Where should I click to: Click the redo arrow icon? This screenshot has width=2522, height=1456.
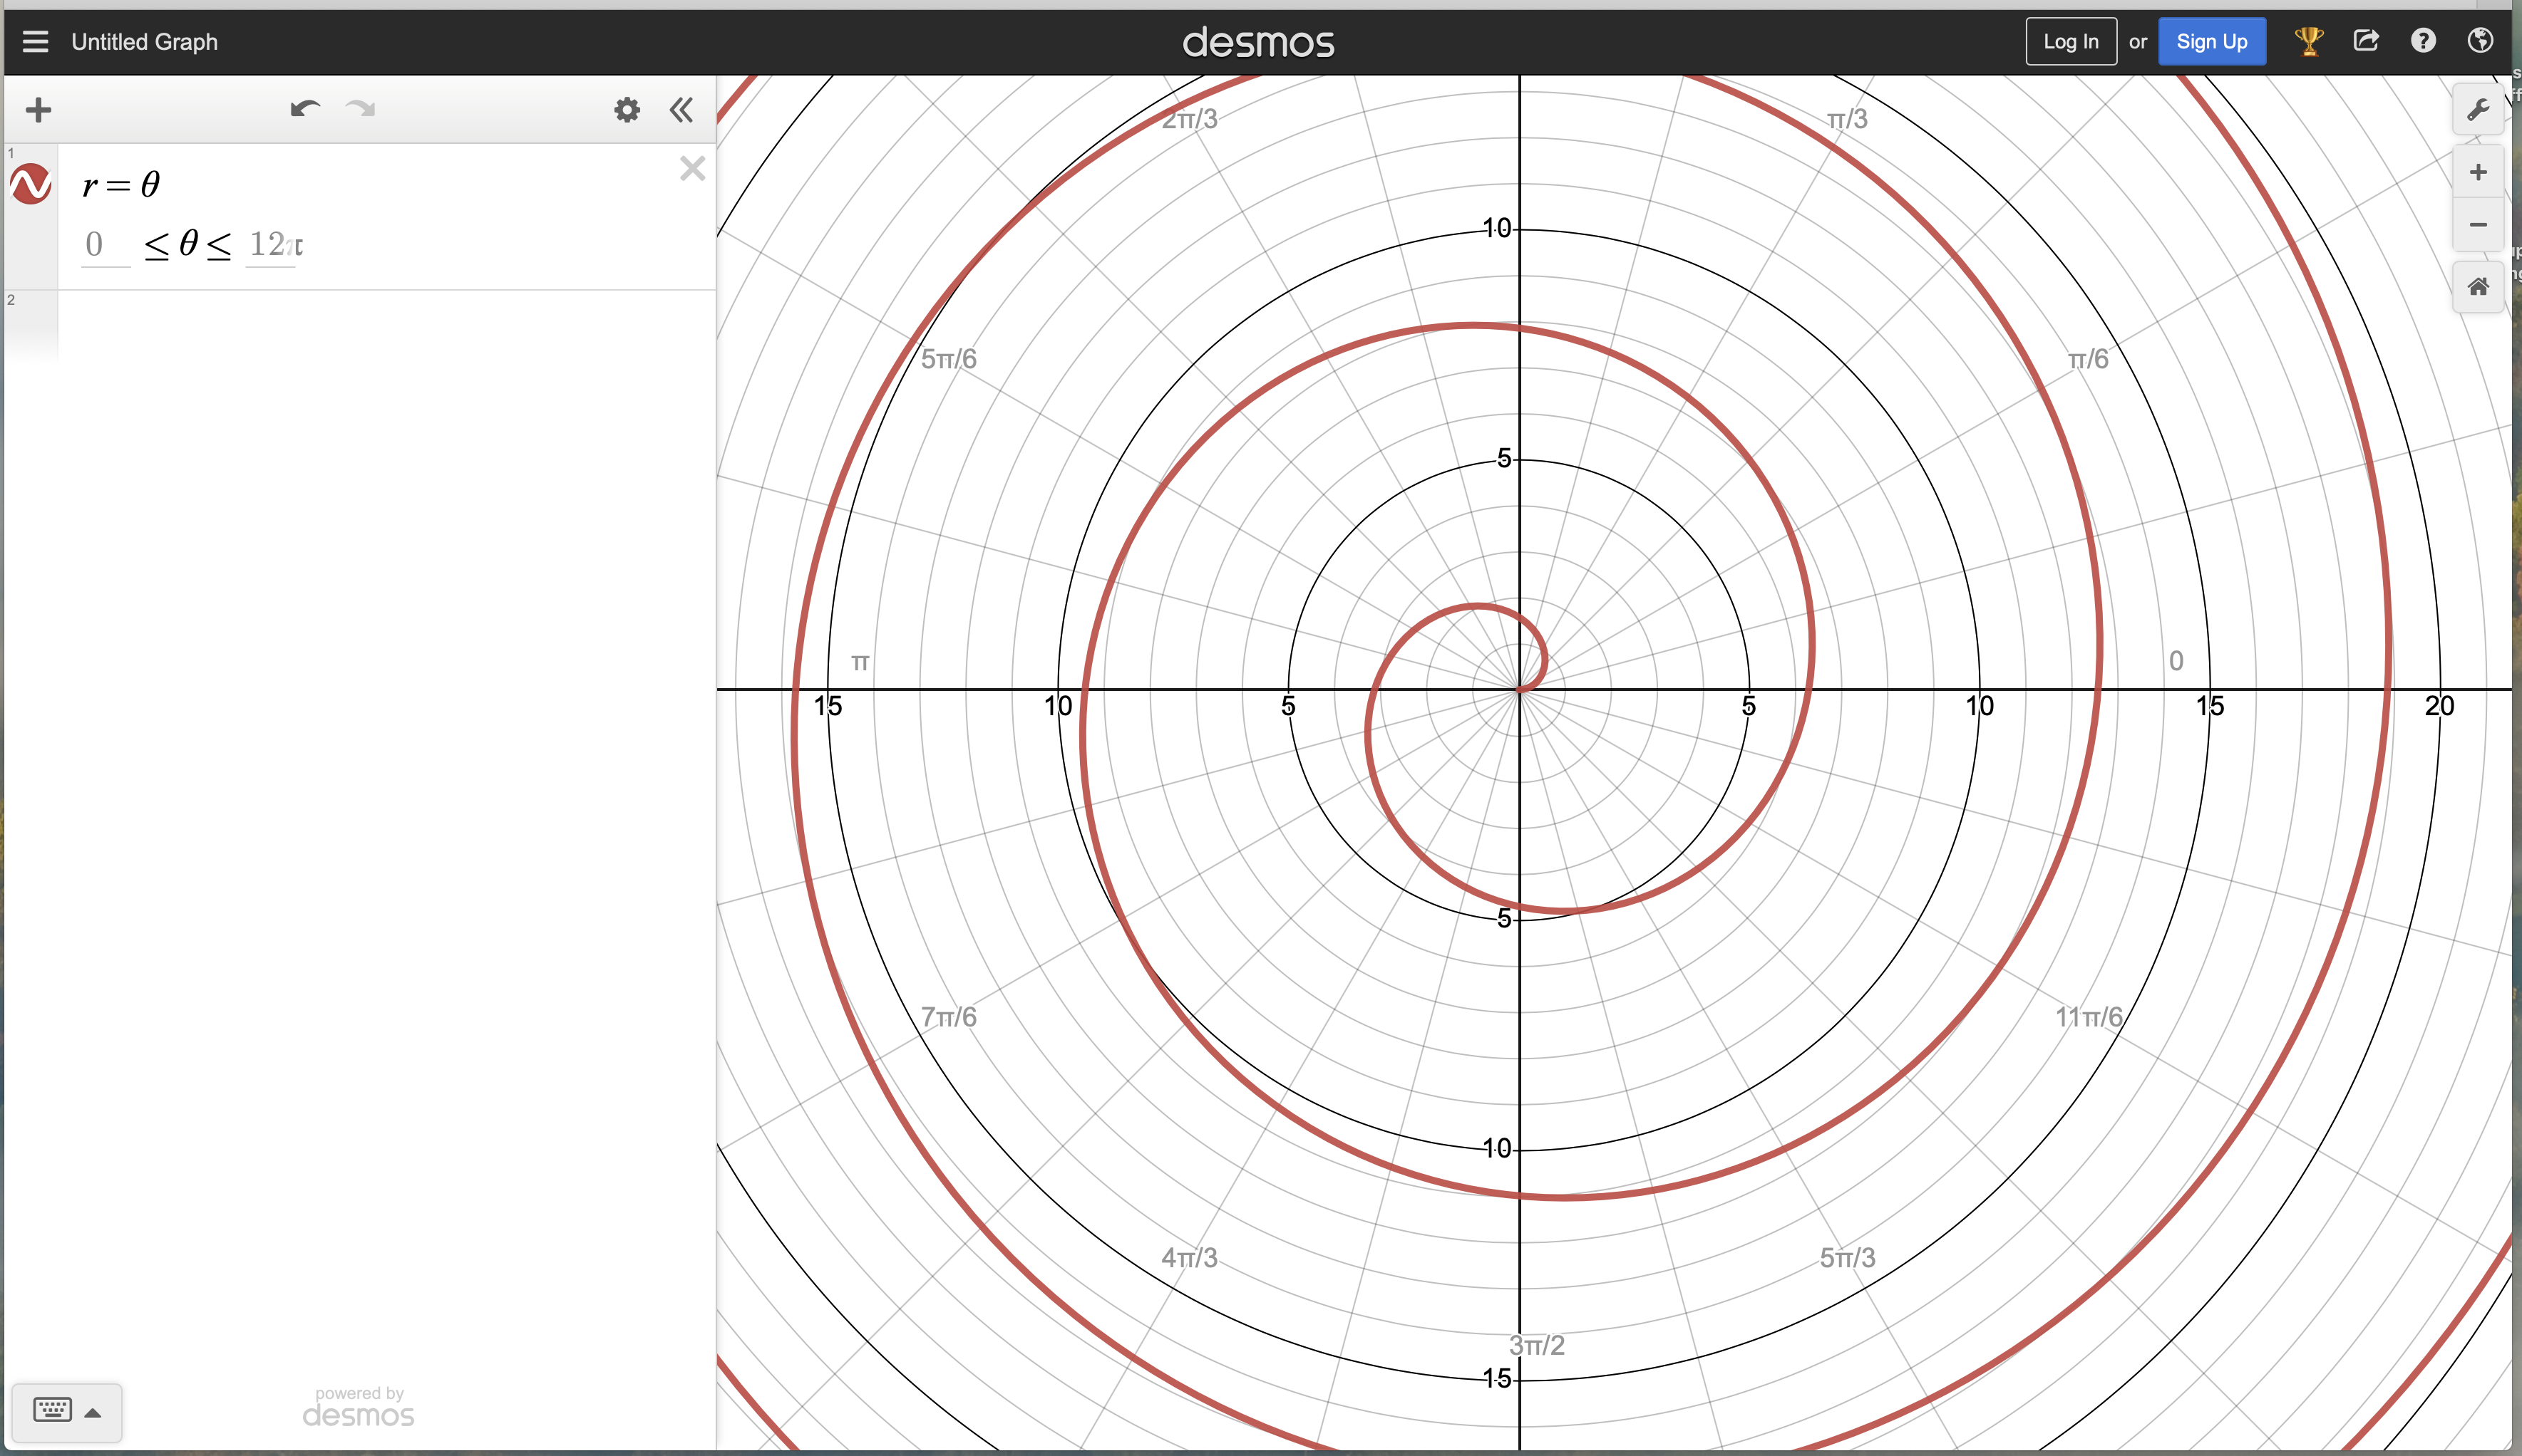(360, 109)
